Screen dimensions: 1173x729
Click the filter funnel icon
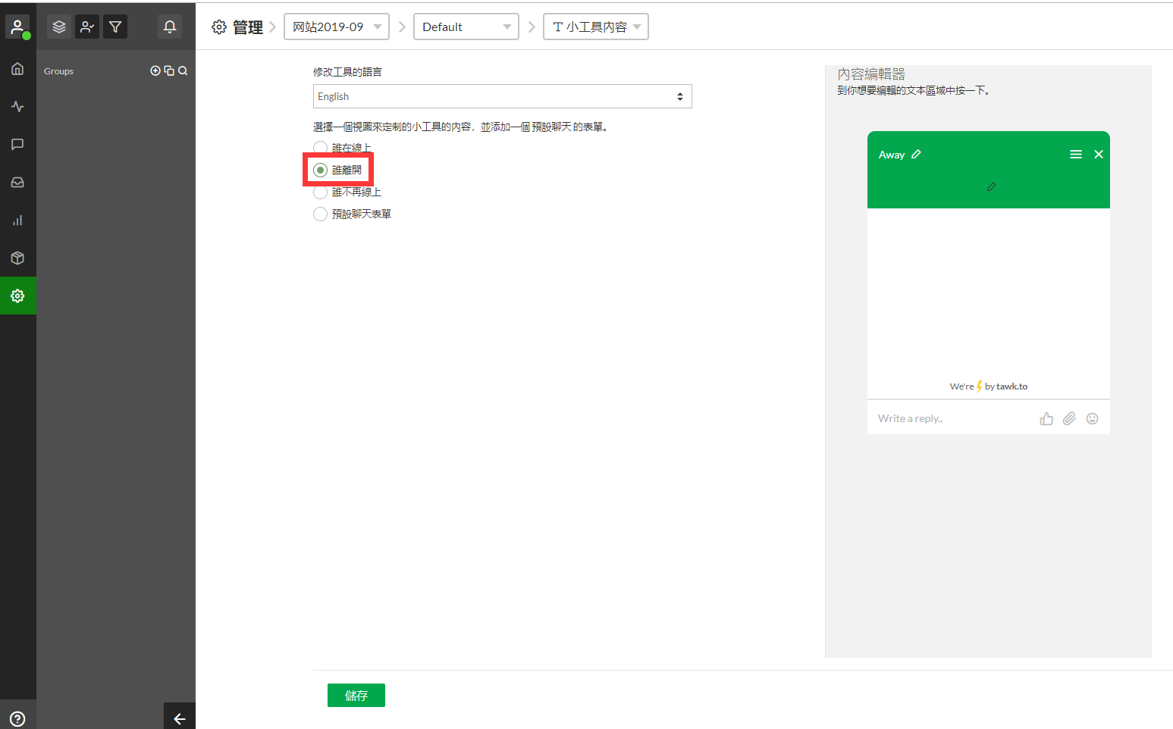pyautogui.click(x=115, y=27)
